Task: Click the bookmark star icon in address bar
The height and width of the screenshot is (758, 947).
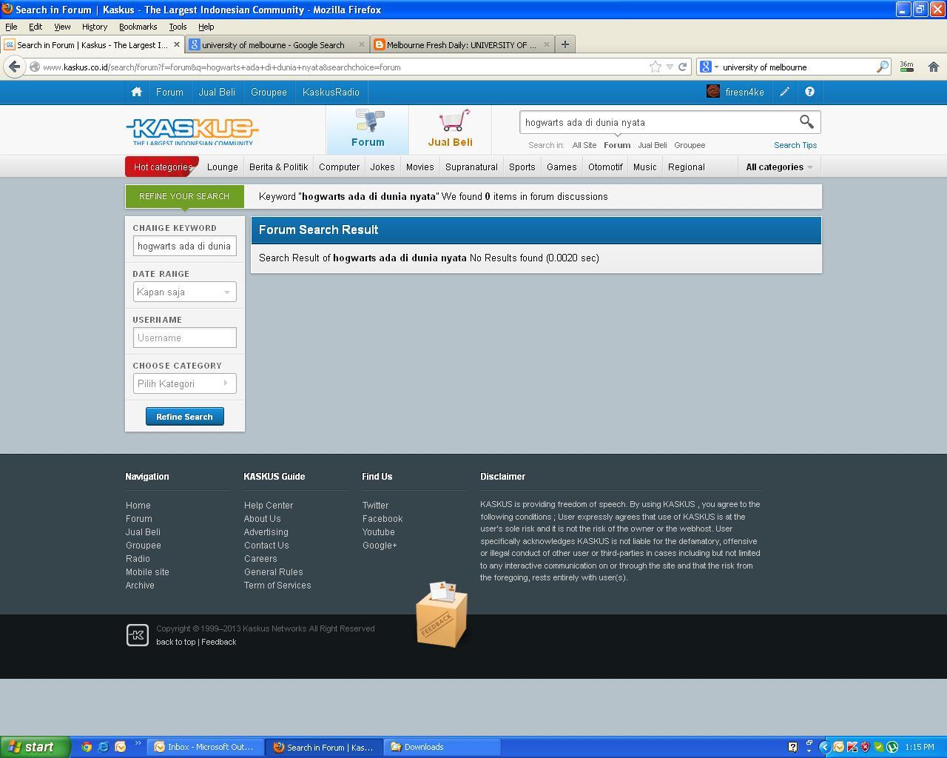Action: coord(656,67)
